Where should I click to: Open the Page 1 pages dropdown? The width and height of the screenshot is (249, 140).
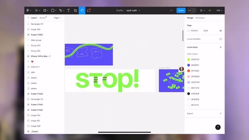coord(58,18)
